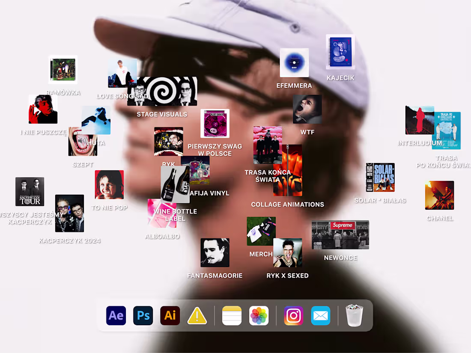Screen dimensions: 471x353
Task: Select the NEWONCE label
Action: click(x=340, y=258)
